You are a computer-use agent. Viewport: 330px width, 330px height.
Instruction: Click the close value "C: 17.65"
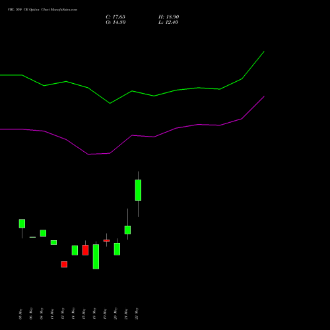point(115,17)
